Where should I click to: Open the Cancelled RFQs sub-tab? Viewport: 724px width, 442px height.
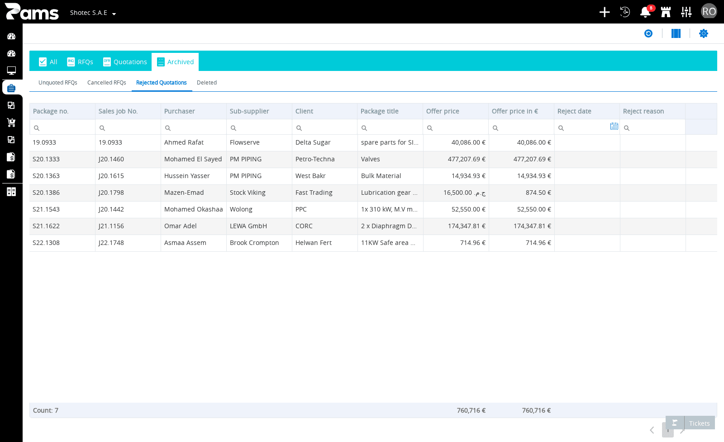[x=107, y=83]
